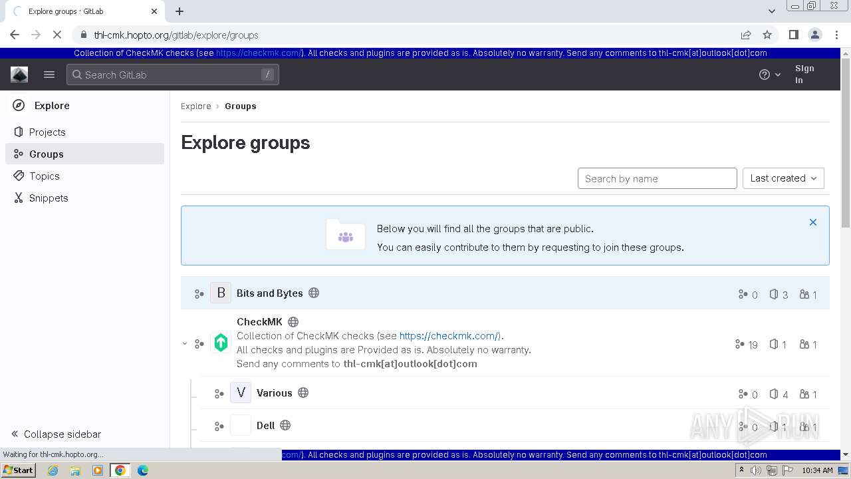Open the Windows Start menu
This screenshot has height=479, width=851.
19,470
